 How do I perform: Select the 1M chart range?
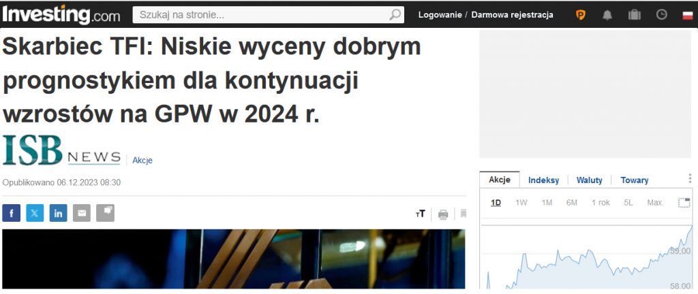(547, 203)
